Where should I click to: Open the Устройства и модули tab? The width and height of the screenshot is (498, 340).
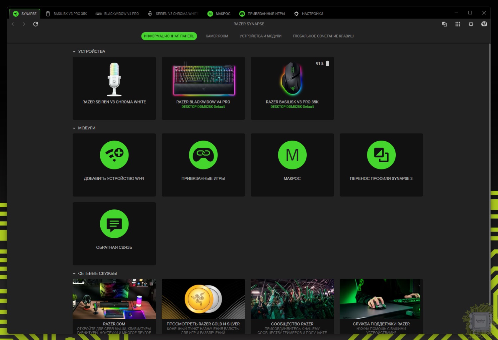click(x=260, y=36)
